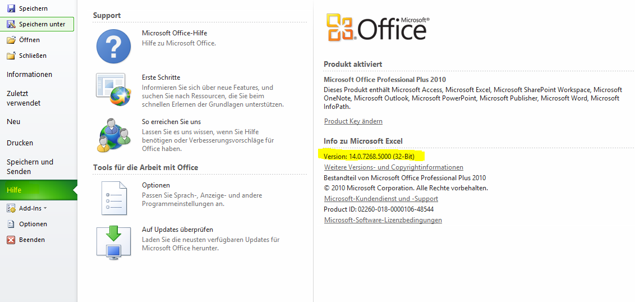This screenshot has width=635, height=302.
Task: Click the Product Key ändern link
Action: tap(353, 121)
